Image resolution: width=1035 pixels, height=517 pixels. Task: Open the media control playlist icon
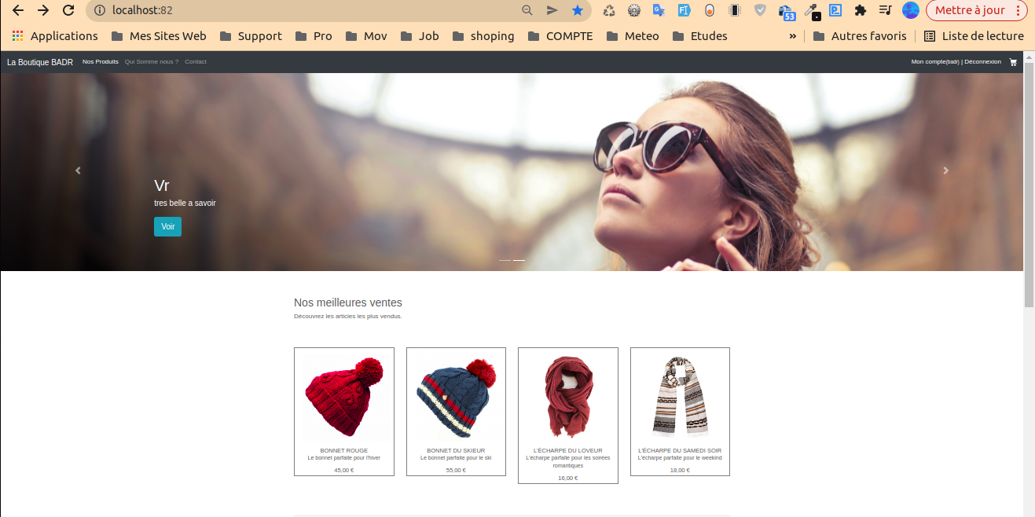(886, 10)
